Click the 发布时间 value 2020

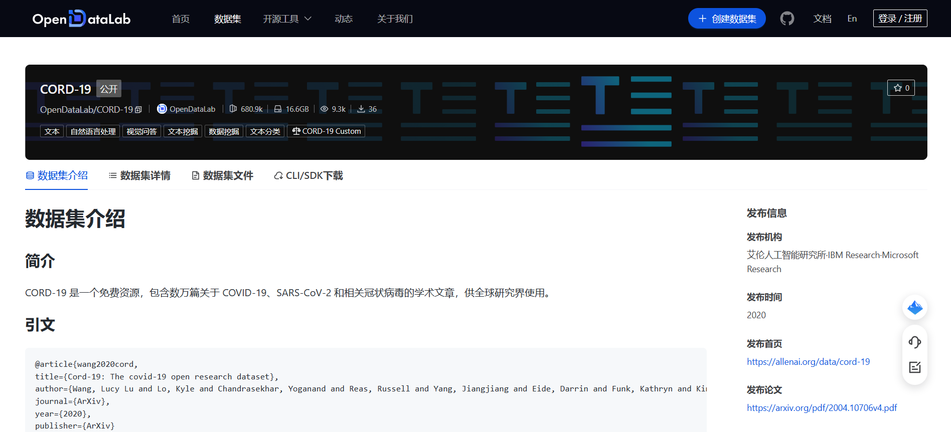click(756, 315)
